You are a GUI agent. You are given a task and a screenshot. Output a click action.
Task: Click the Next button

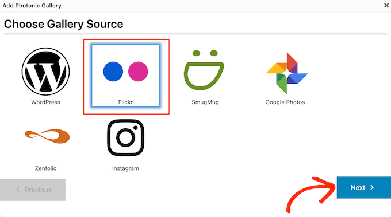[x=364, y=187]
